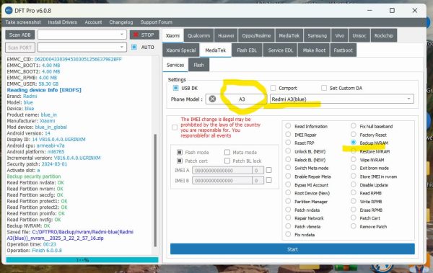This screenshot has width=433, height=273.
Task: Switch to the Flash tab beside Services
Action: pos(199,65)
